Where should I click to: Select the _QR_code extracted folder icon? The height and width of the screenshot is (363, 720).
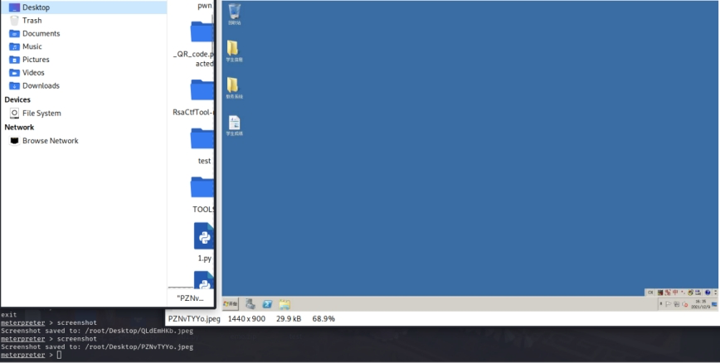point(202,31)
